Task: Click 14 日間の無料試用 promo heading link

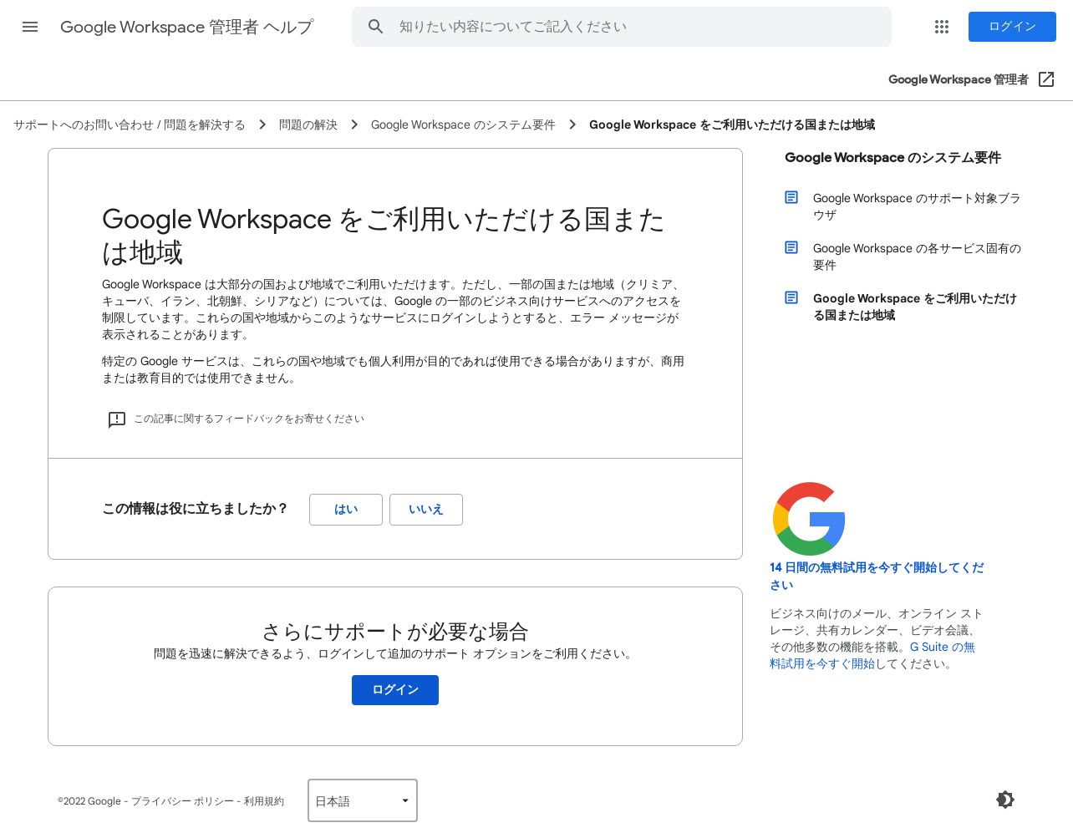Action: click(877, 576)
